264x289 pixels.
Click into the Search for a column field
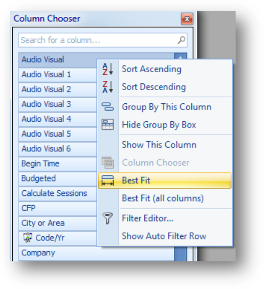103,40
